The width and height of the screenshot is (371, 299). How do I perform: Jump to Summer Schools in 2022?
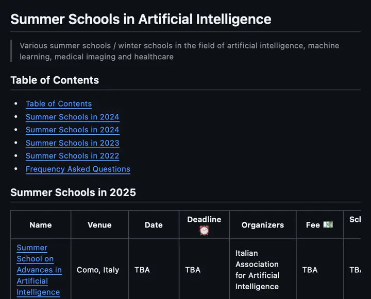pyautogui.click(x=73, y=156)
